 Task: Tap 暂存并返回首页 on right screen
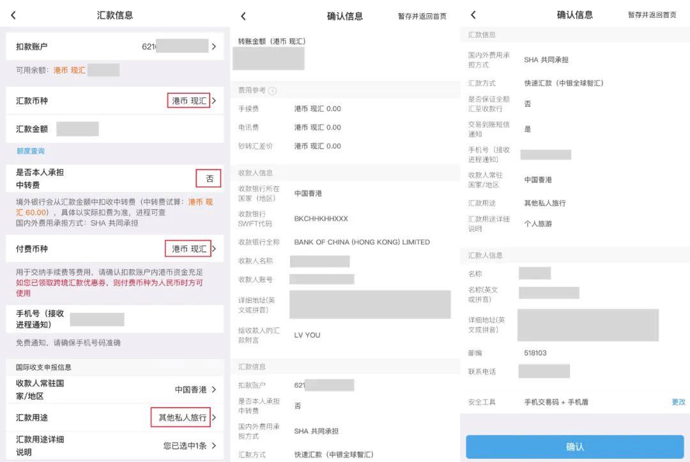coord(652,15)
